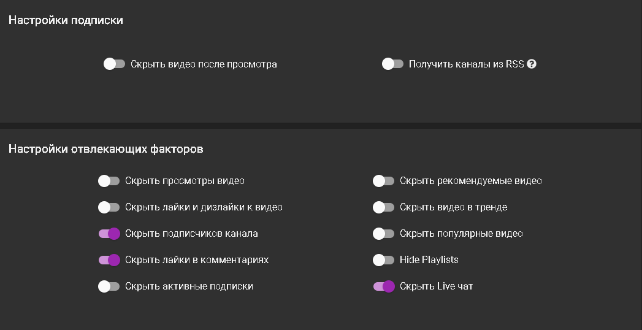Click the Настройки подписки section heading
This screenshot has height=330, width=642.
(x=66, y=20)
